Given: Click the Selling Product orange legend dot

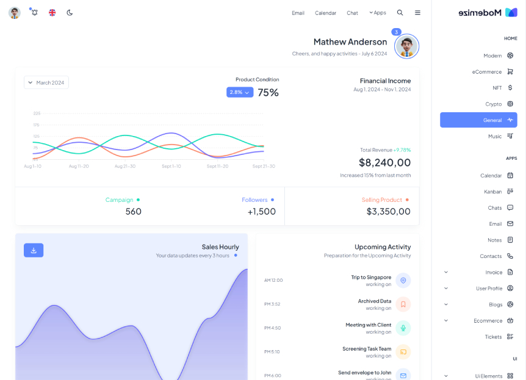Looking at the screenshot, I should [x=407, y=200].
